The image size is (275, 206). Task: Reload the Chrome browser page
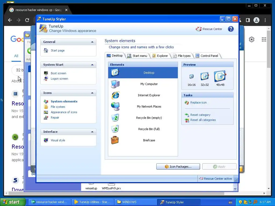[27, 20]
